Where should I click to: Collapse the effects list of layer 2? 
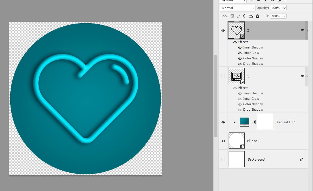tap(306, 30)
